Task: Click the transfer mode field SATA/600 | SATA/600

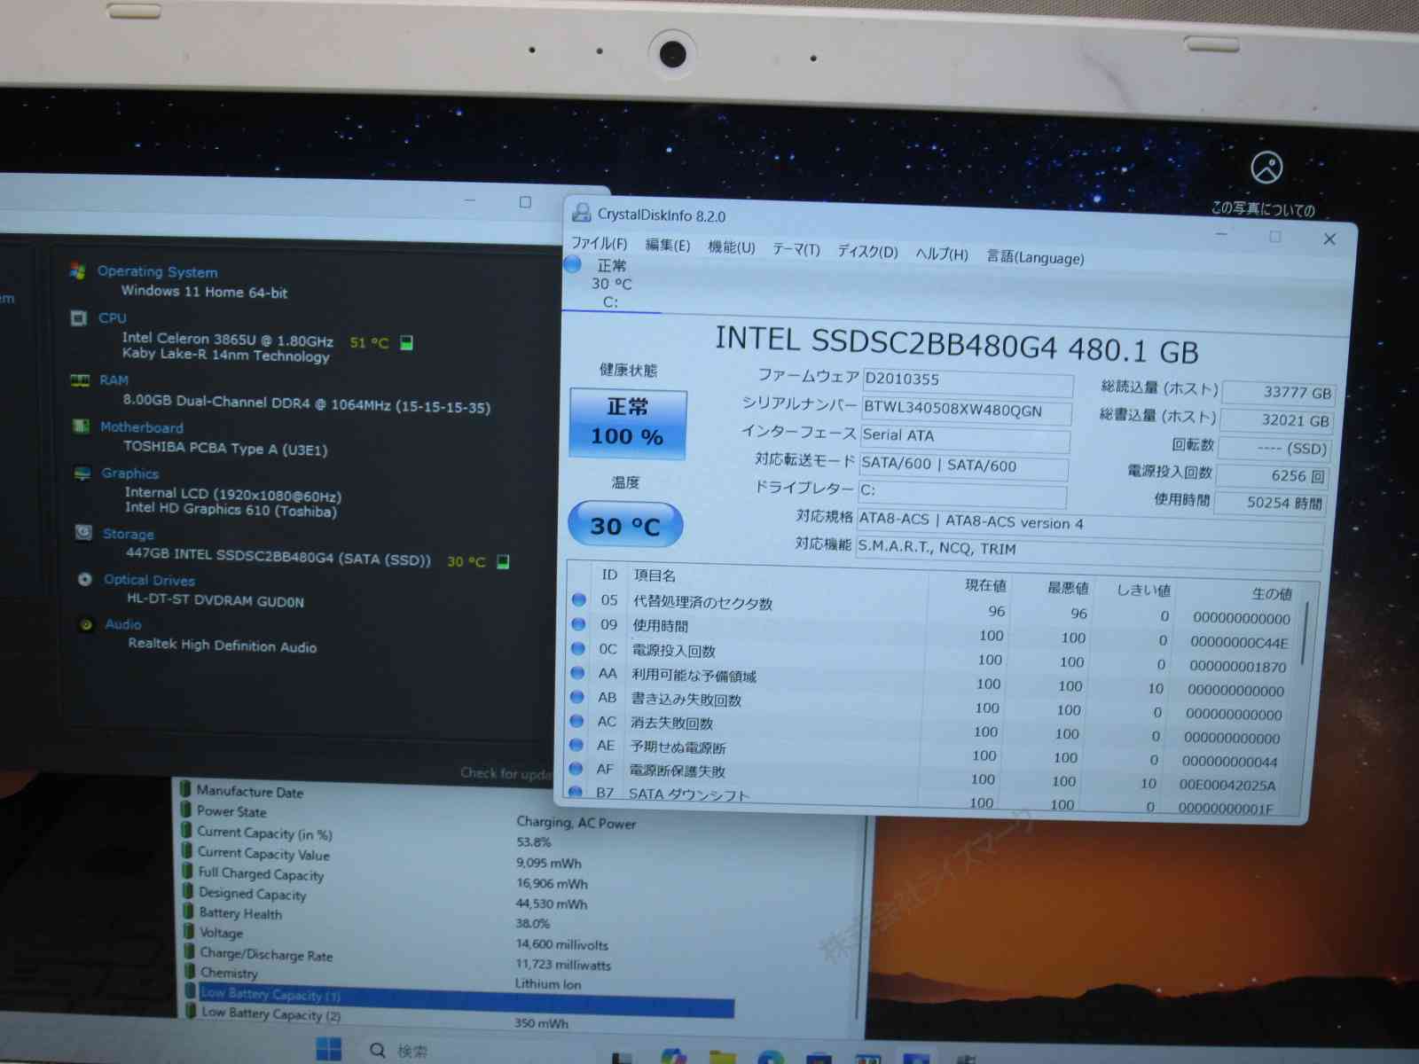Action: pyautogui.click(x=964, y=466)
